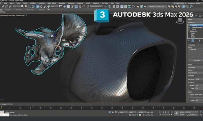
Task: Click Select and Manipulate crosshair icon
Action: (x=65, y=6)
